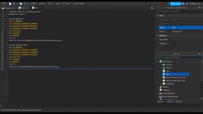Close the Explorer panel

pos(201,54)
